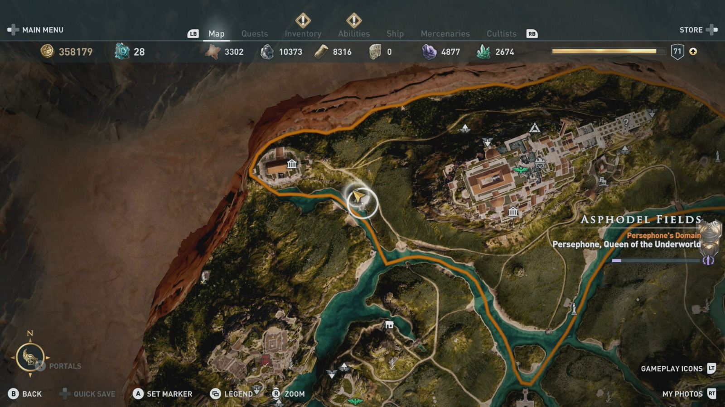The height and width of the screenshot is (407, 725).
Task: Open the Cultists tab
Action: (x=501, y=33)
